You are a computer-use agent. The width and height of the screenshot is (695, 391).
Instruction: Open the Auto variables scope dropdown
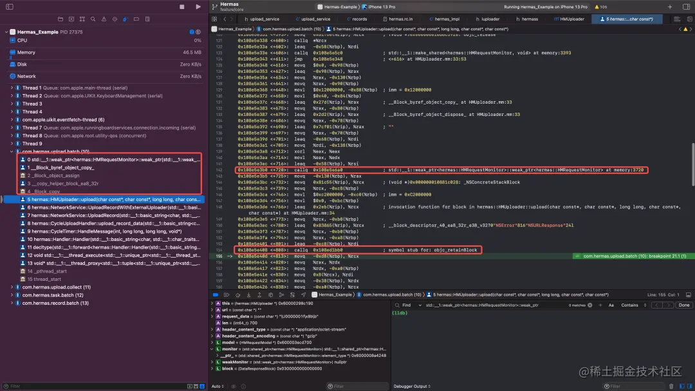click(218, 386)
